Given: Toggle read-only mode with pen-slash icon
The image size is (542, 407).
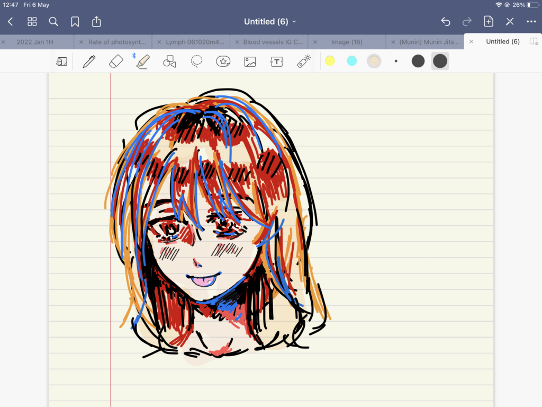Looking at the screenshot, I should pyautogui.click(x=510, y=22).
